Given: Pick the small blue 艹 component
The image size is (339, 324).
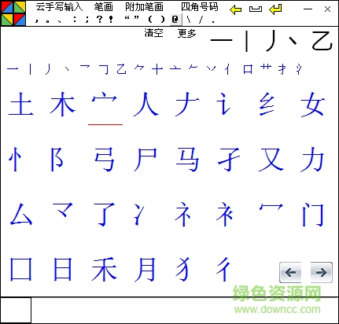Looking at the screenshot, I should (266, 68).
